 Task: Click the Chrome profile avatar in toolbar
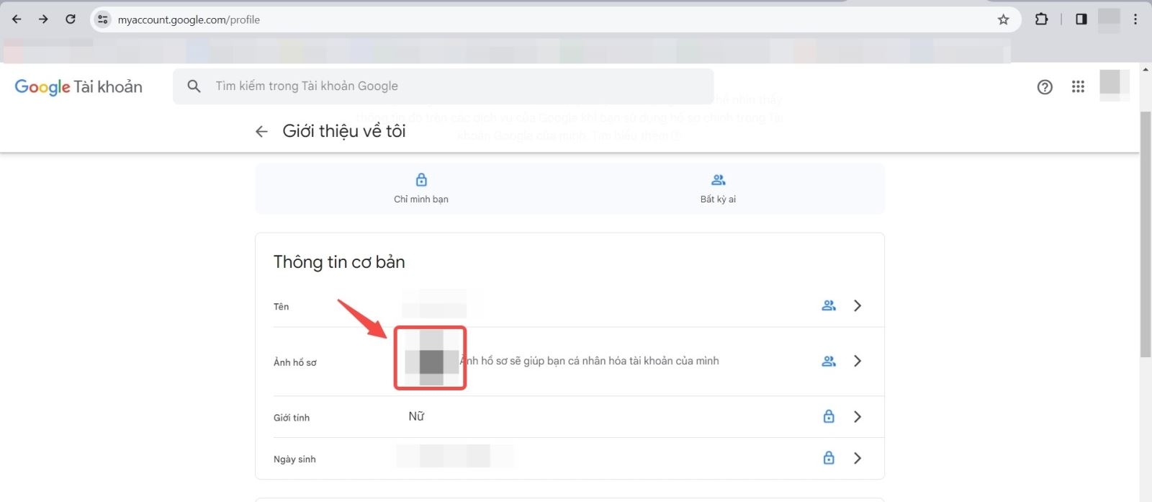pyautogui.click(x=1109, y=19)
